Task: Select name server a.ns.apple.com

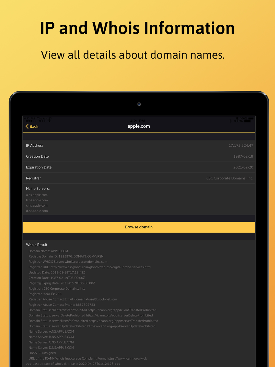Action: 37,195
